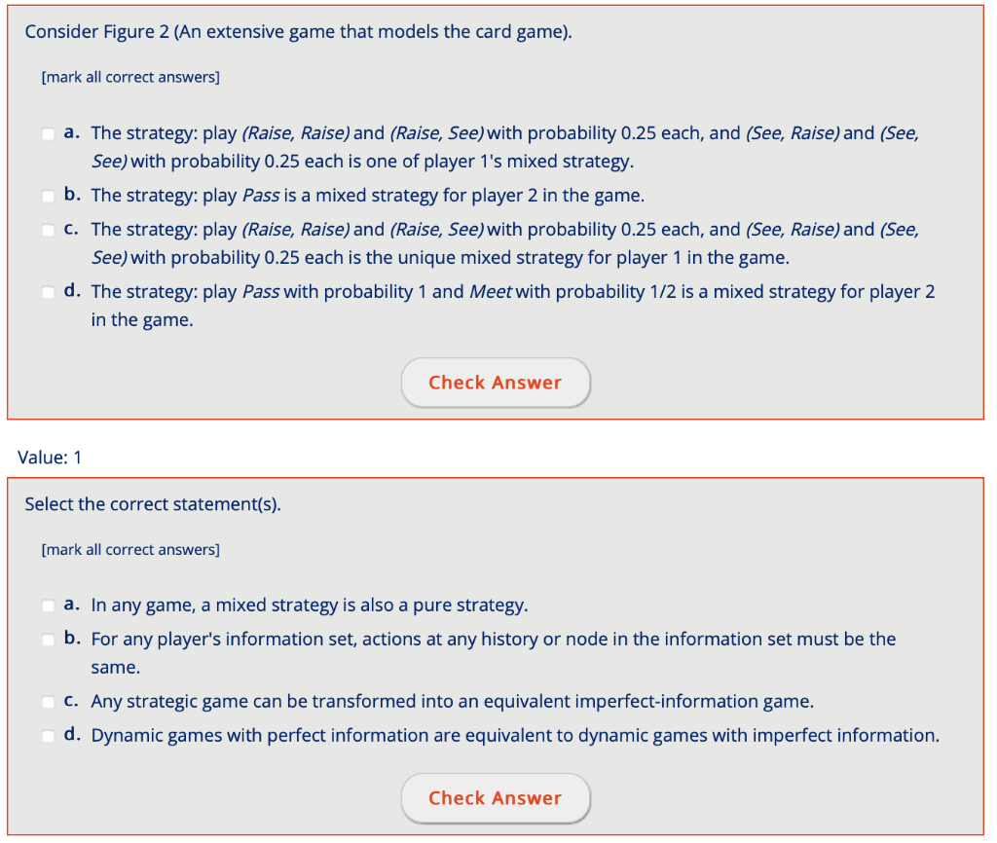This screenshot has height=843, width=997.
Task: Check option d about Pass and Meet probabilities
Action: click(48, 292)
